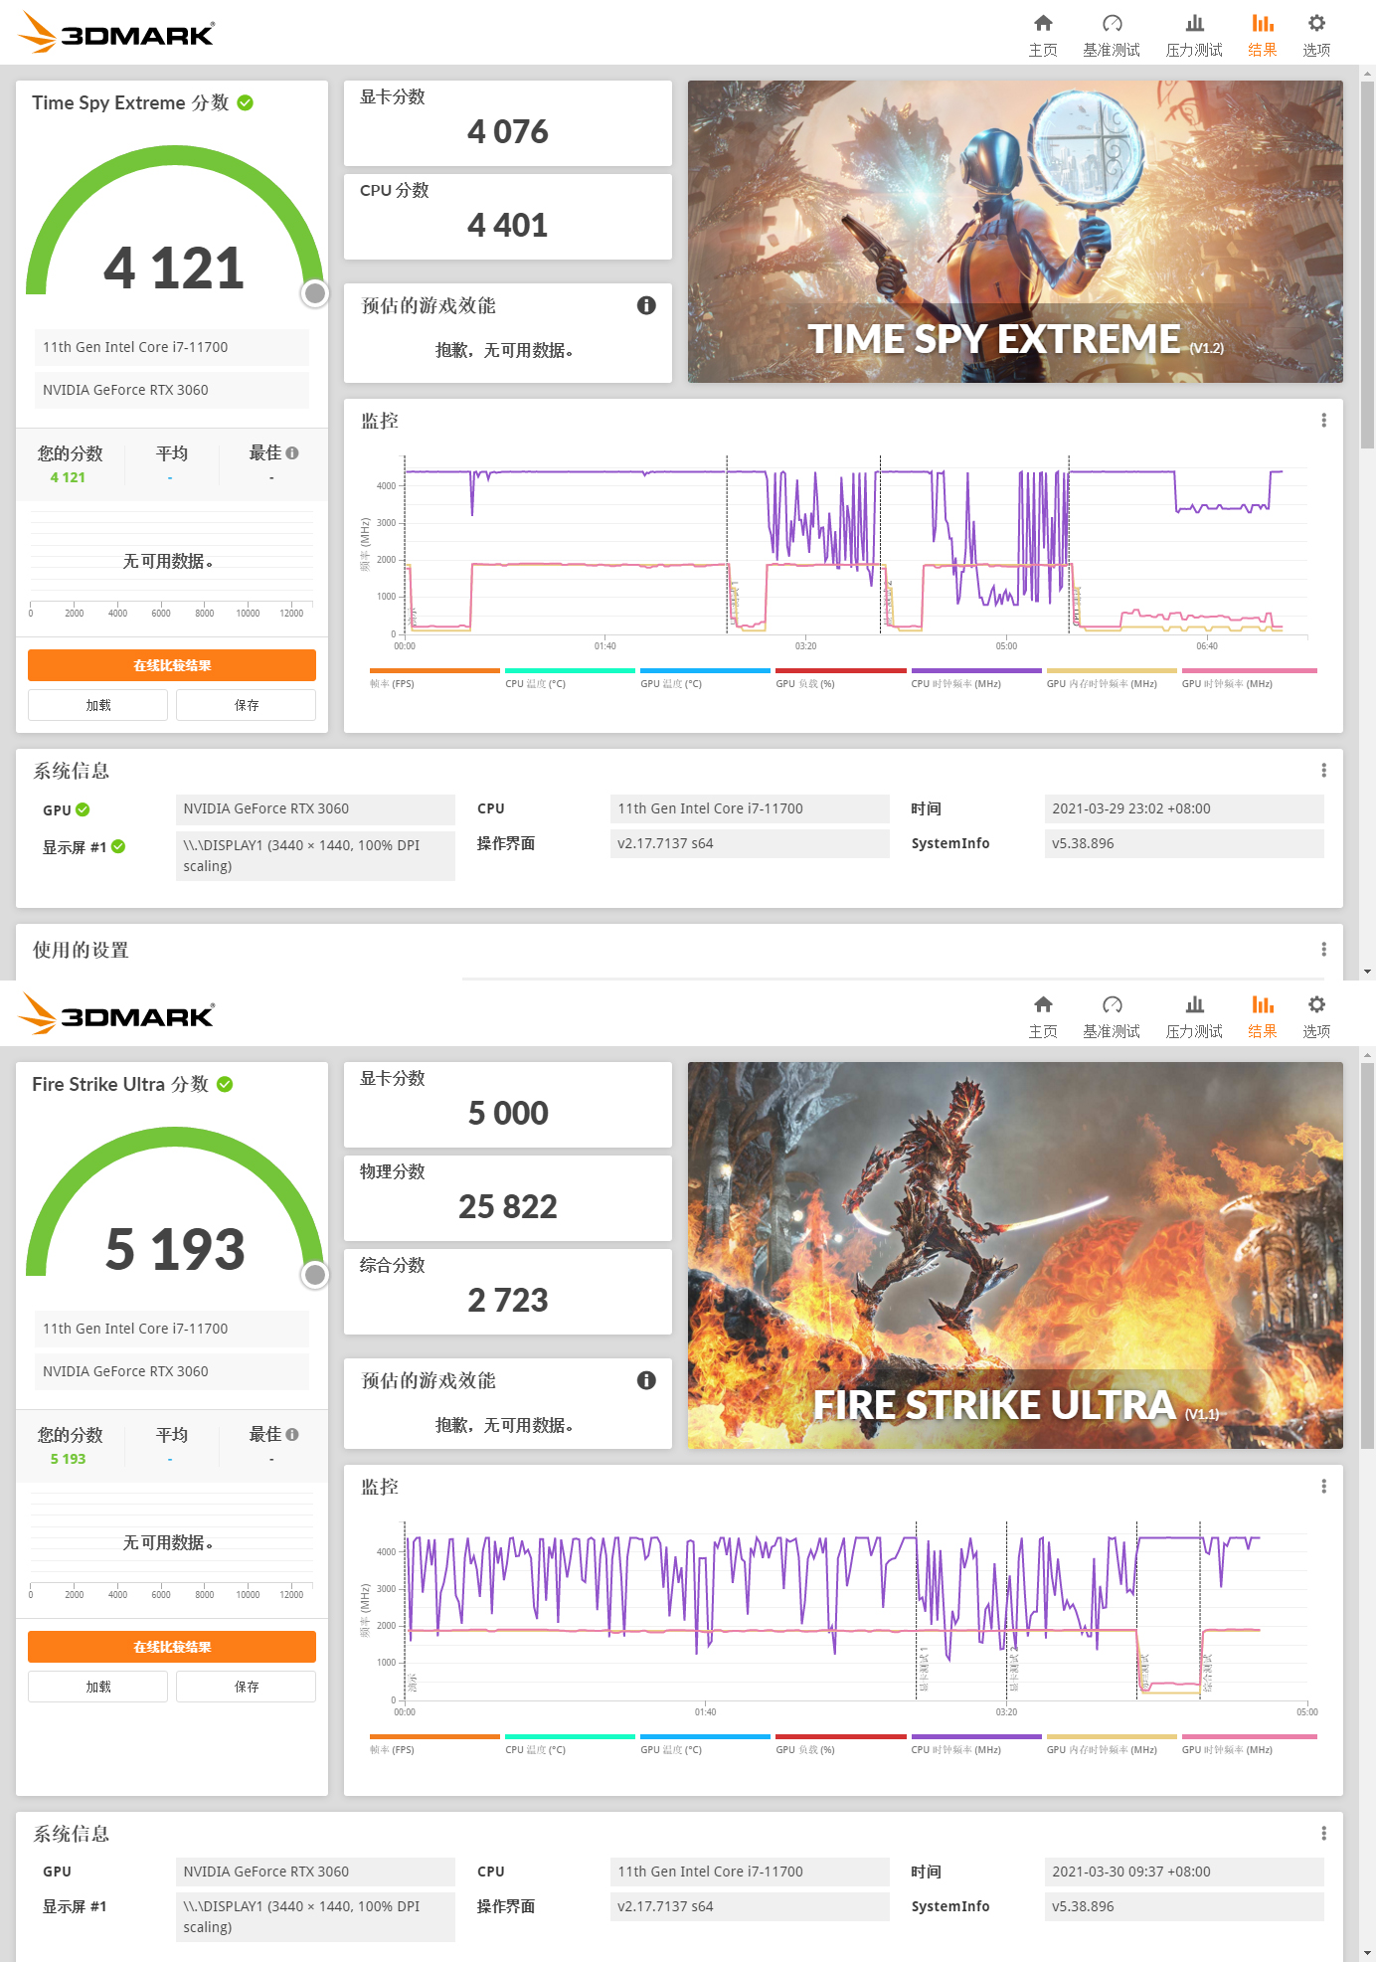Click the 综合分数 value 2 723

coord(508,1300)
